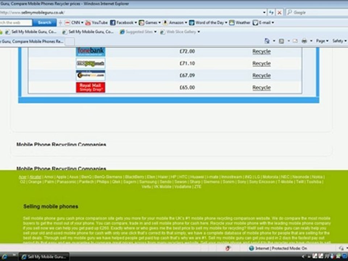The width and height of the screenshot is (348, 261).
Task: Expand the Word of the Day dropdown
Action: tap(226, 22)
